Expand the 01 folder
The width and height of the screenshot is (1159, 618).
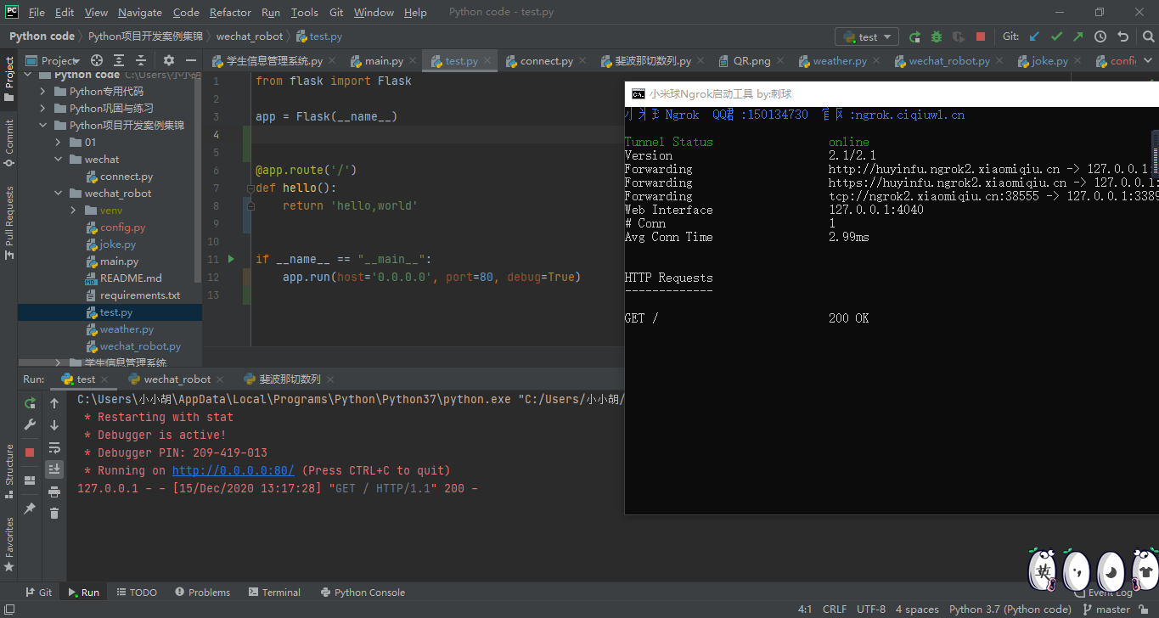click(59, 143)
